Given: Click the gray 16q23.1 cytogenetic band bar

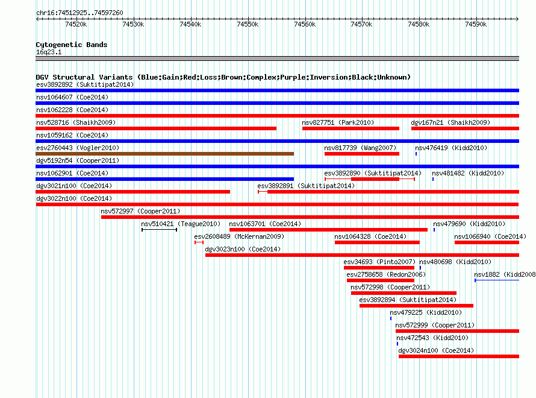Looking at the screenshot, I should coord(277,58).
